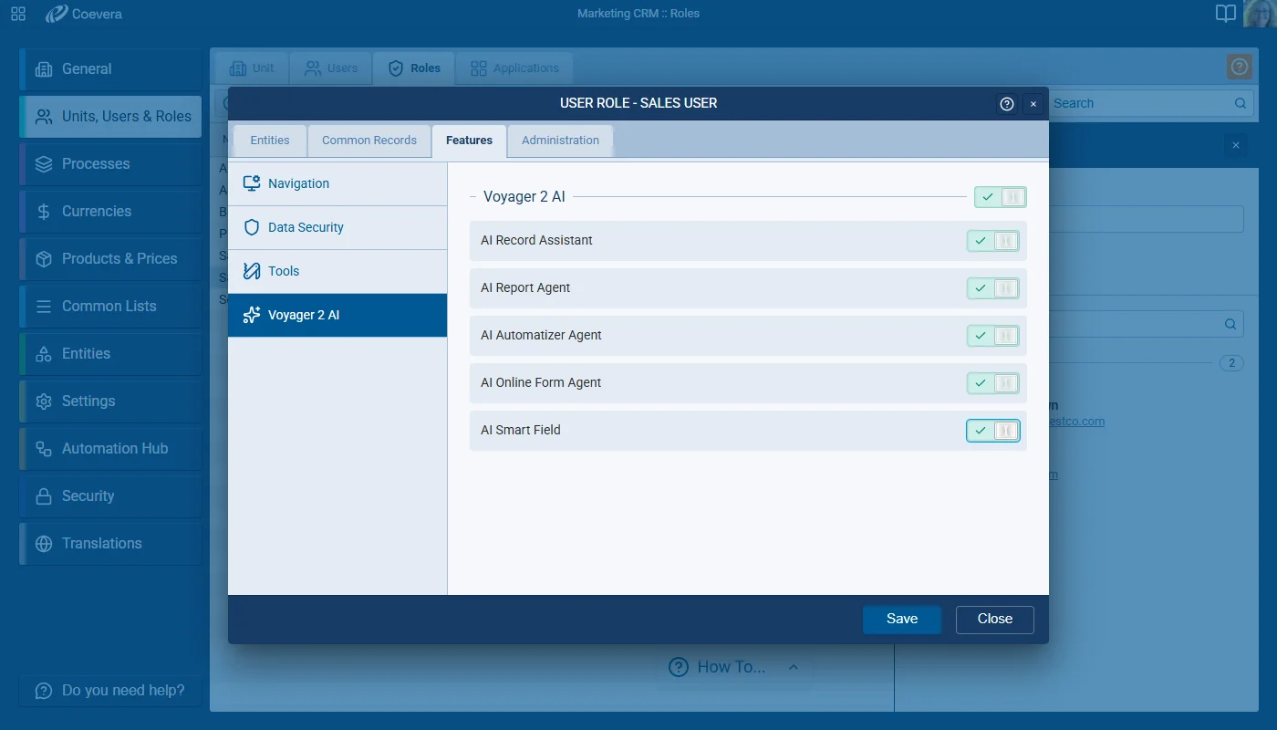Click the count badge showing 2
This screenshot has height=730, width=1277.
(x=1232, y=363)
